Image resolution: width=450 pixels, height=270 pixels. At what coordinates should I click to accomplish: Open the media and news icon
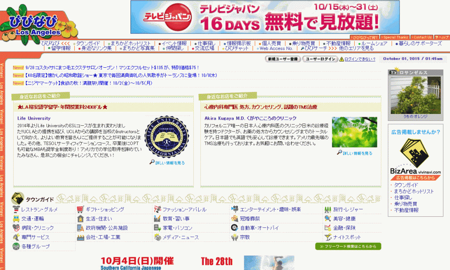pos(157,237)
